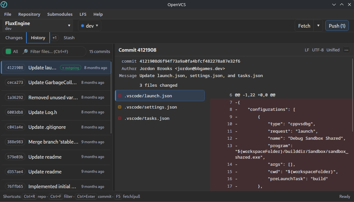Open the Fetch dropdown arrow

point(318,25)
